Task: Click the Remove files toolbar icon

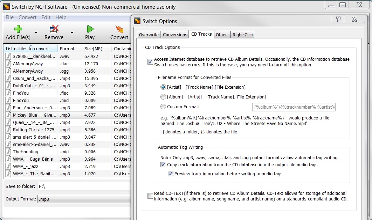Action: 54,29
